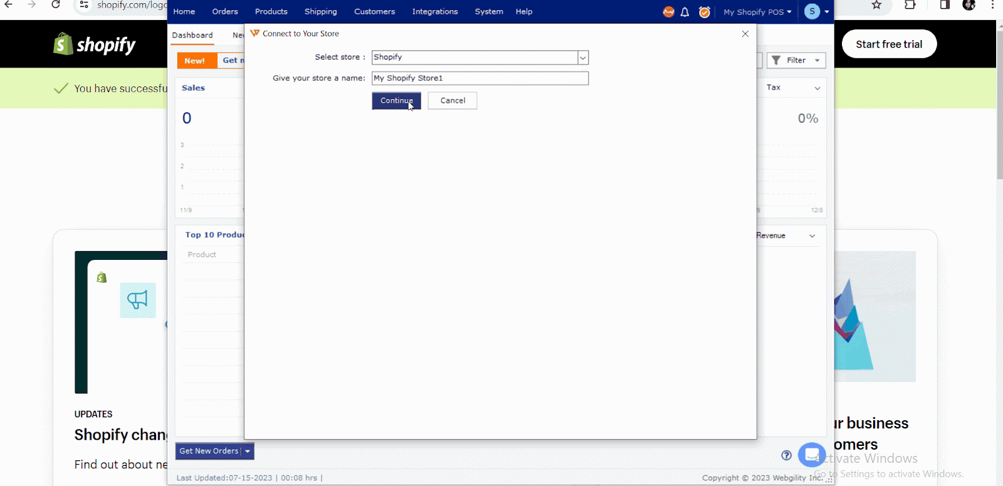Click the Get New Orders button

pos(209,451)
